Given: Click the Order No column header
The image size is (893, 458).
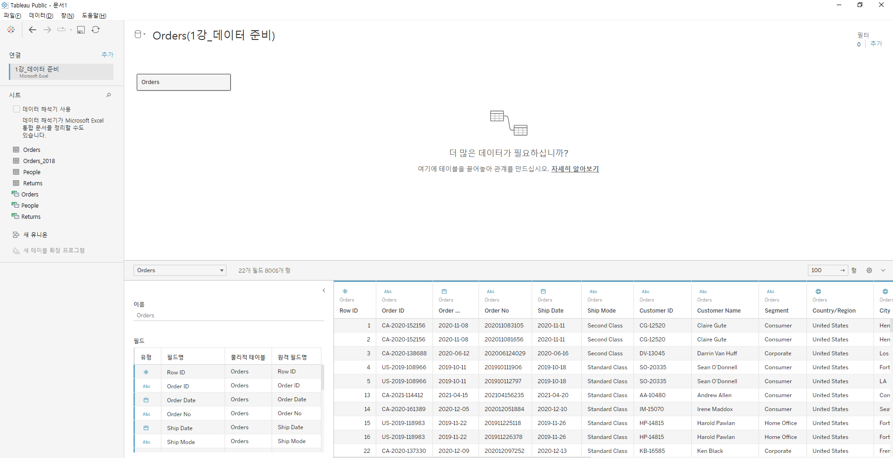Looking at the screenshot, I should (x=497, y=311).
